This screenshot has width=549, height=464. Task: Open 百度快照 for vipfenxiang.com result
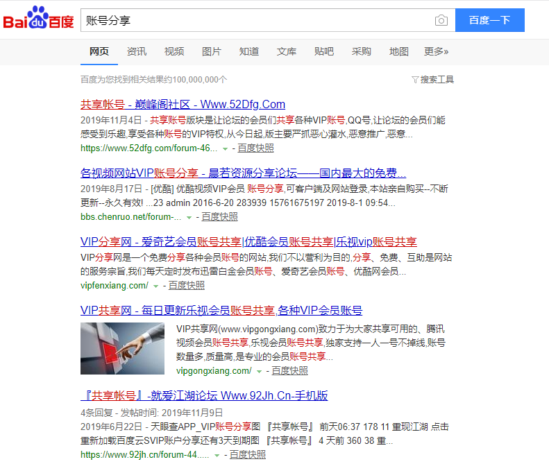187,286
